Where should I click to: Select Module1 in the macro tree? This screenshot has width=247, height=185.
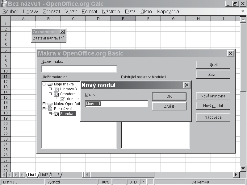click(x=73, y=99)
